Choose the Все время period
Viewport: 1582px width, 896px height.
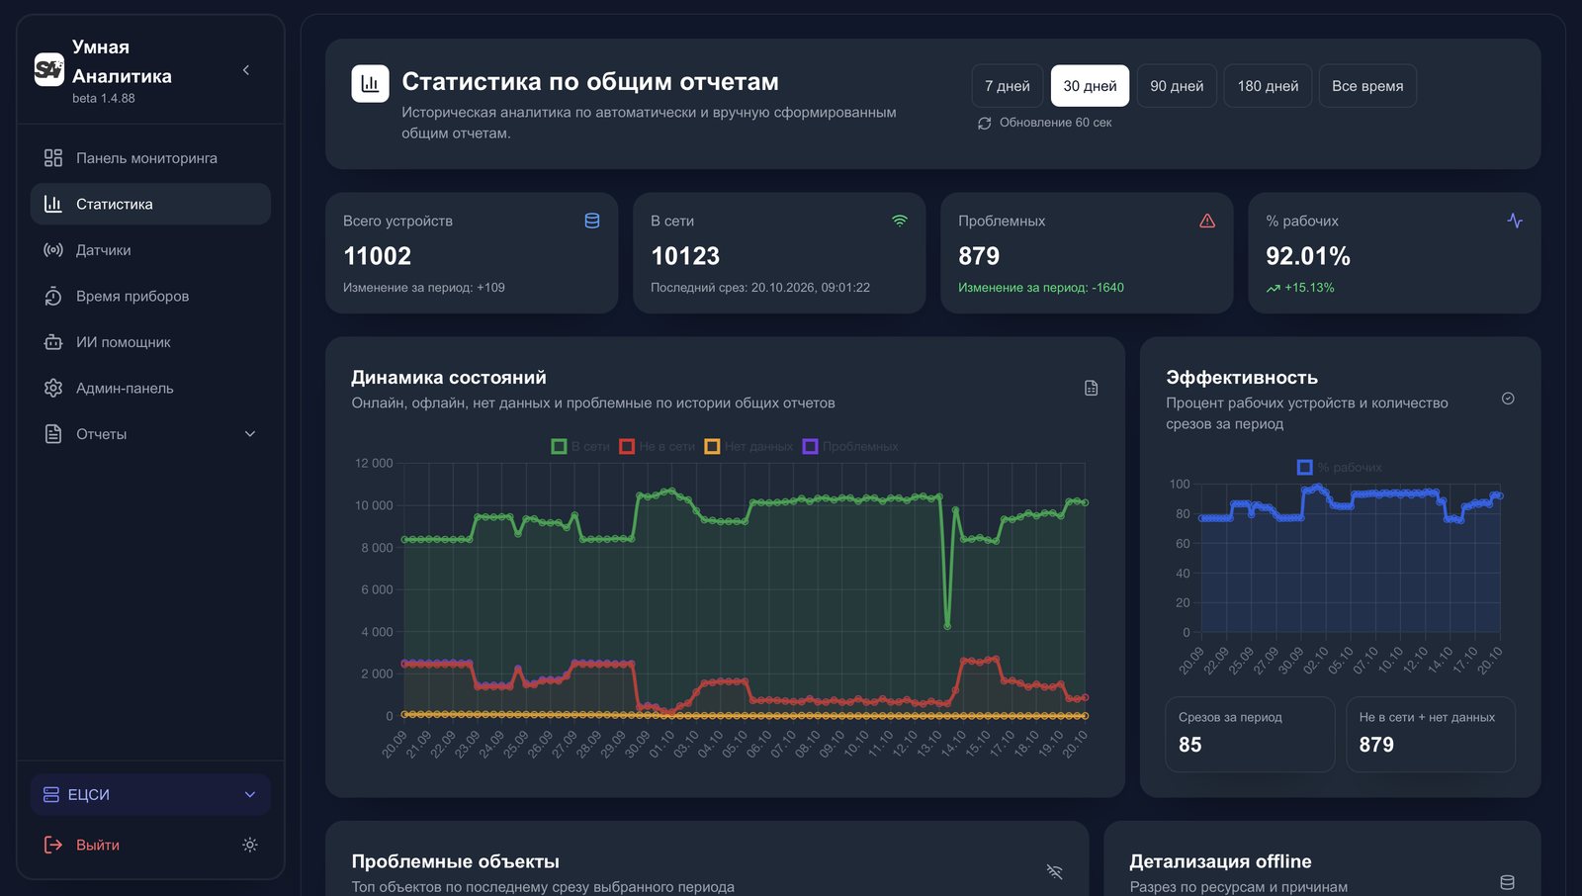[x=1367, y=86]
